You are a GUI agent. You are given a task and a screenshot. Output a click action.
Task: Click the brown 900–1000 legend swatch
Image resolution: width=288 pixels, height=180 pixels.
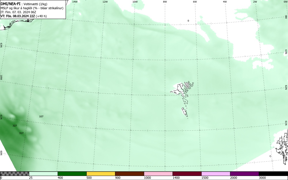(x=130, y=174)
